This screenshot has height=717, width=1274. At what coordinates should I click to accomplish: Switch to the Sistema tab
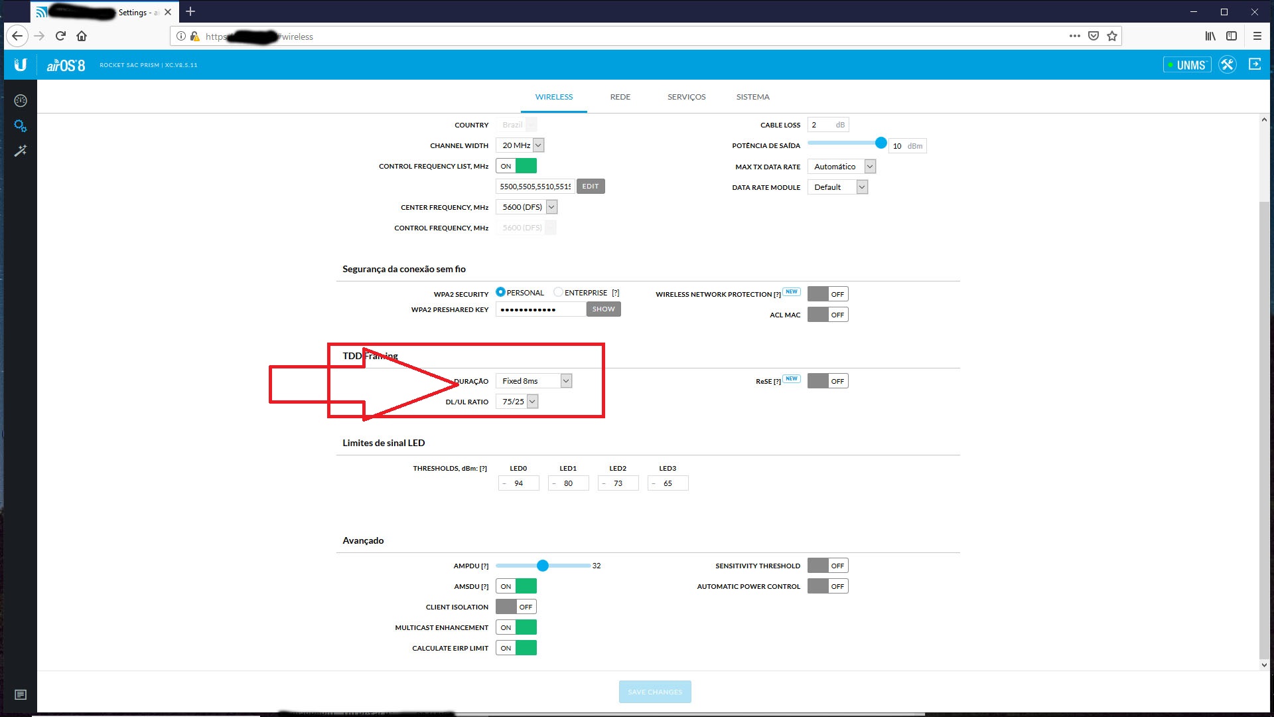(x=752, y=97)
